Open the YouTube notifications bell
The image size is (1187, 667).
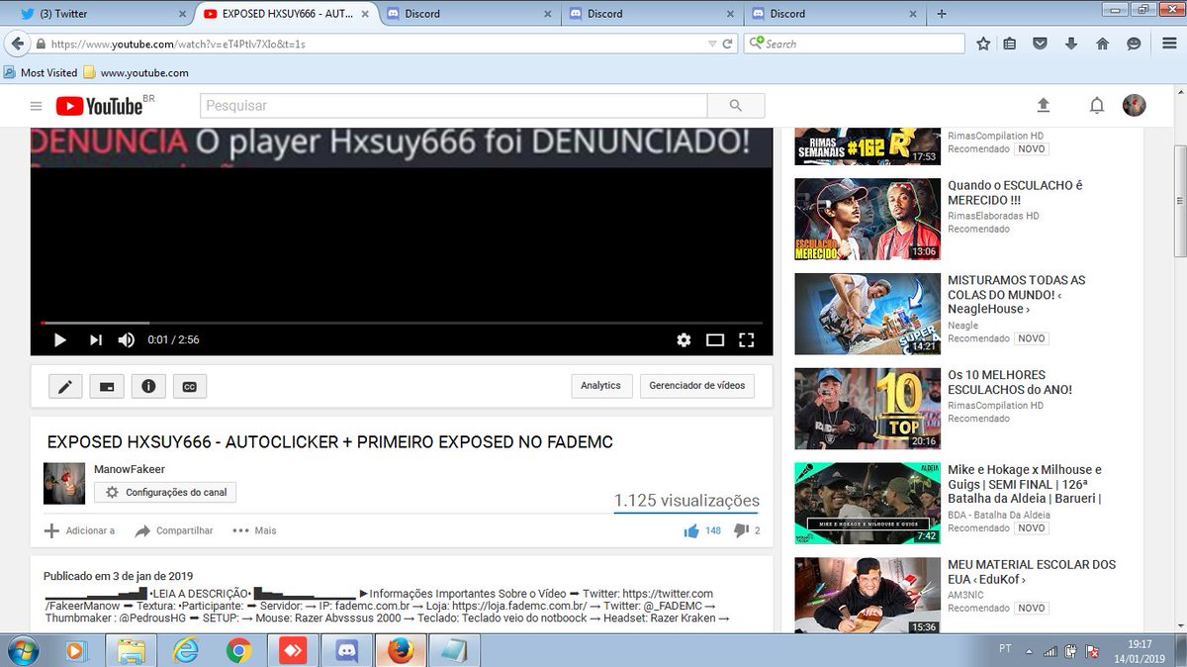1096,106
